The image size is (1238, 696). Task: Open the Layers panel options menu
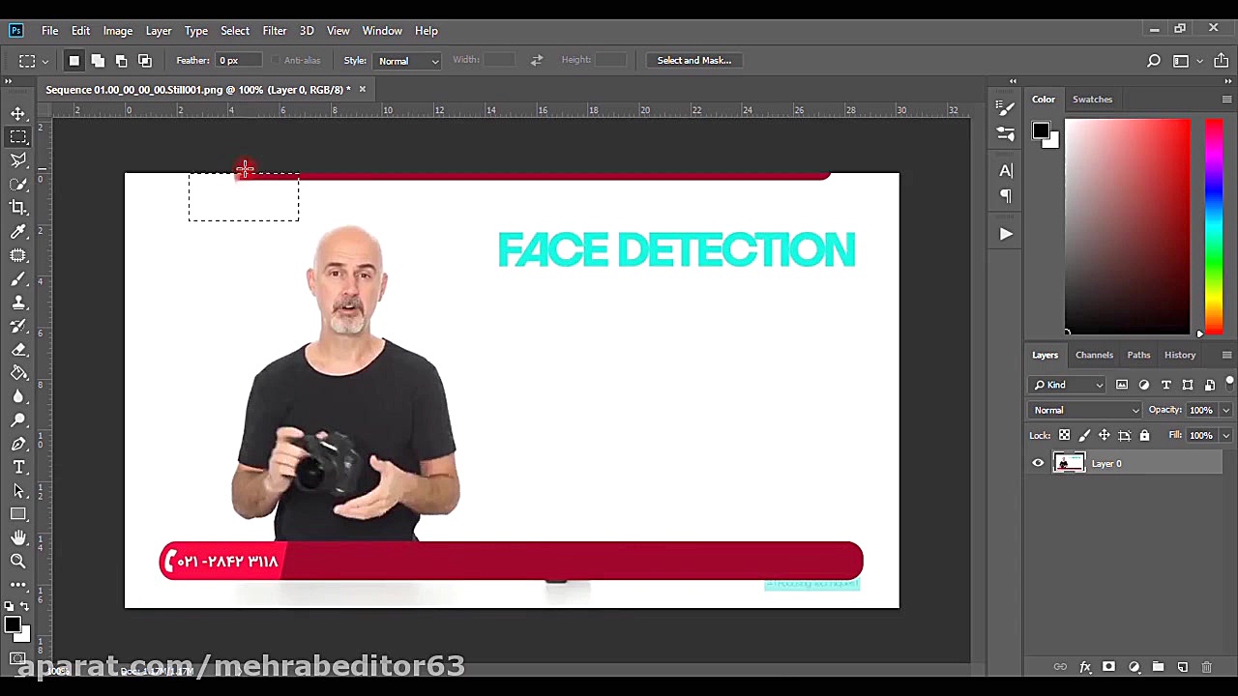point(1226,355)
